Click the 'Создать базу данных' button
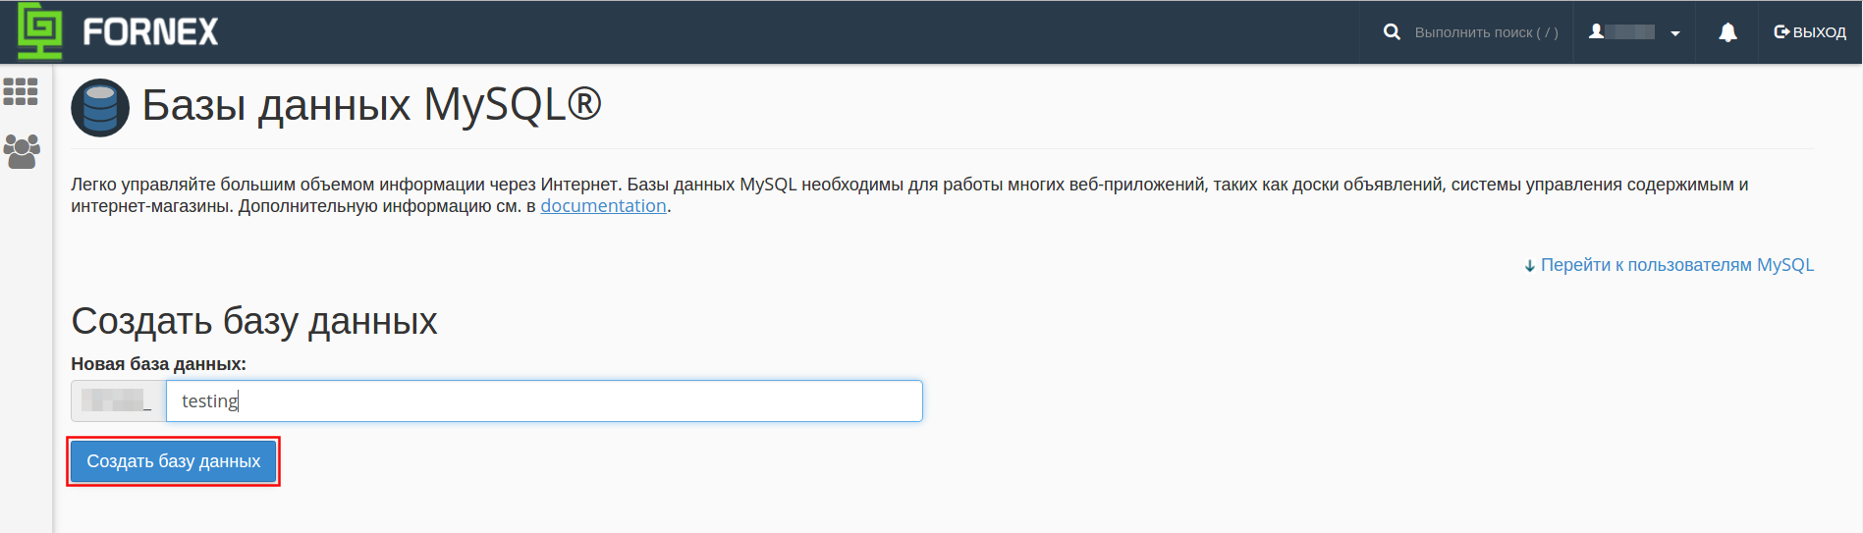The image size is (1863, 533). tap(174, 461)
